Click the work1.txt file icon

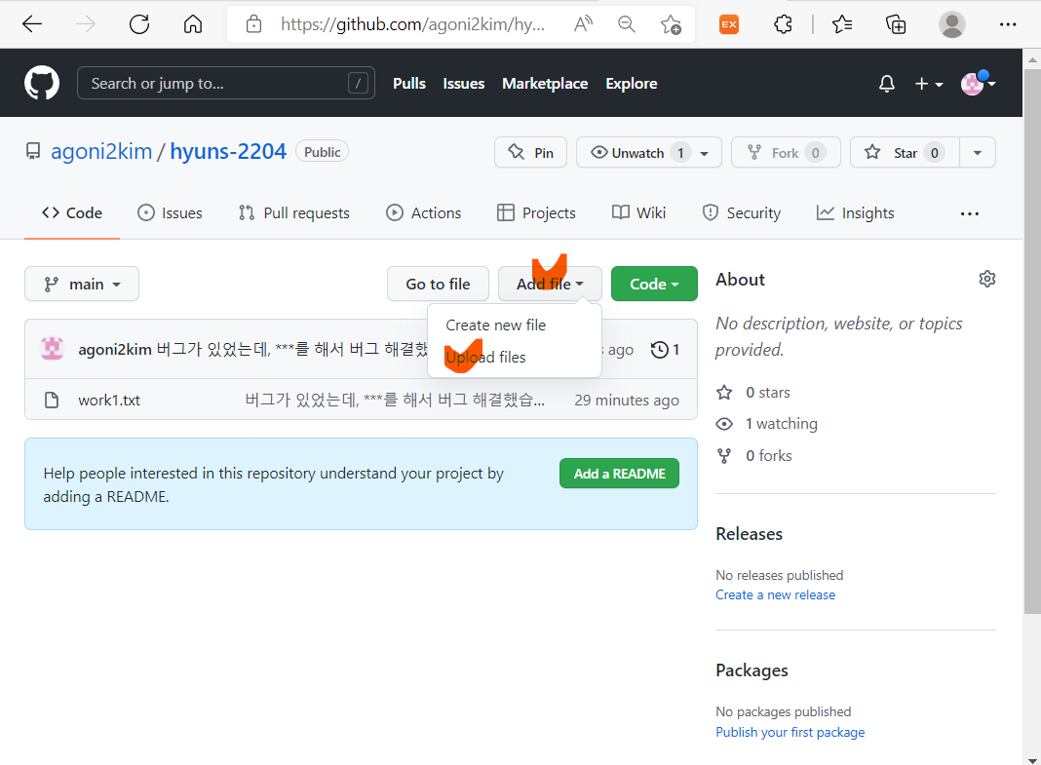click(51, 401)
